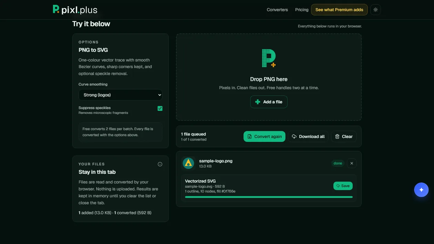
Task: Open the Converters menu
Action: (x=277, y=10)
